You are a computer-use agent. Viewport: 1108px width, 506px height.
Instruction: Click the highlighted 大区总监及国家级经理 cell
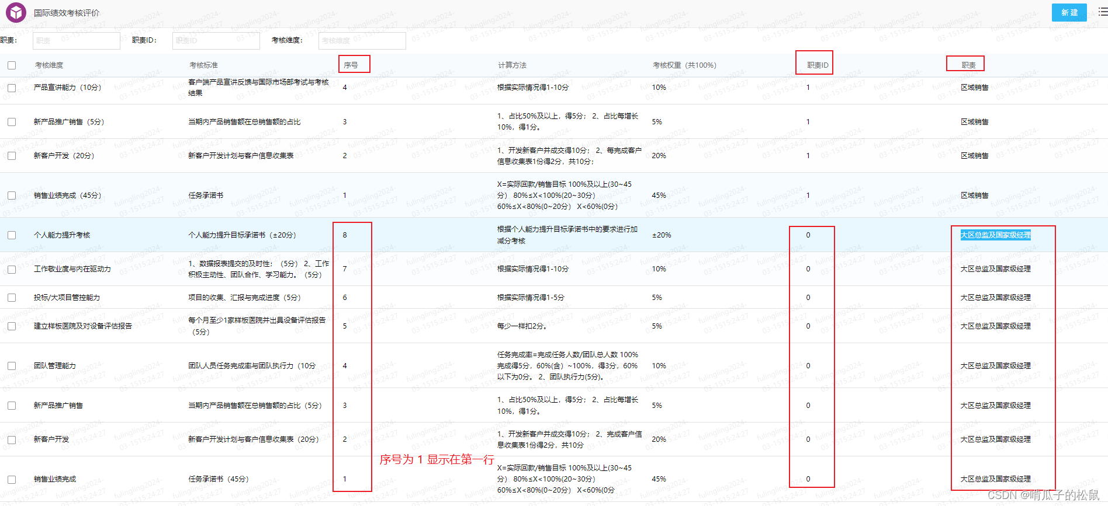pyautogui.click(x=996, y=235)
